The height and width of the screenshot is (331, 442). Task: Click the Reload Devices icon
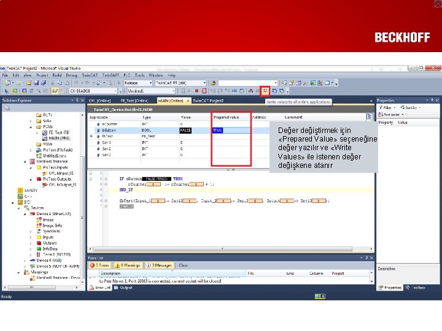tap(31, 91)
